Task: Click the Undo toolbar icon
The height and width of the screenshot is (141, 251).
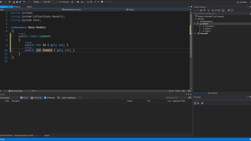Action: coord(24,2)
